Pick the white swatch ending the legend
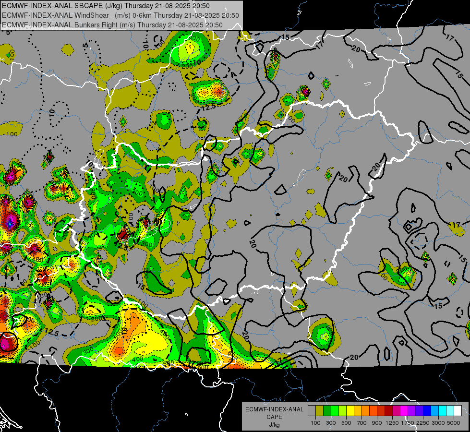Image resolution: width=470 pixels, height=432 pixels. coord(458,411)
